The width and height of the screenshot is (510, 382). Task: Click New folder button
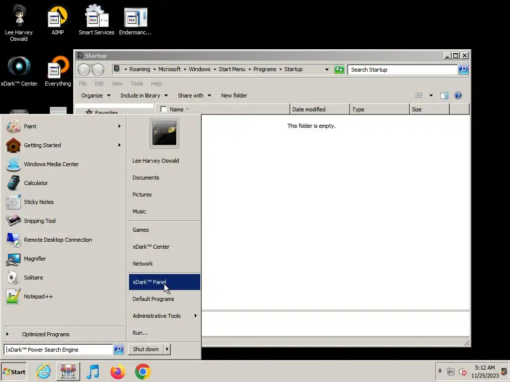(234, 95)
